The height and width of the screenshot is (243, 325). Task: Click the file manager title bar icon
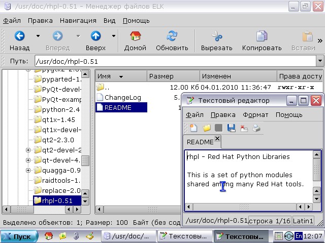[8, 6]
